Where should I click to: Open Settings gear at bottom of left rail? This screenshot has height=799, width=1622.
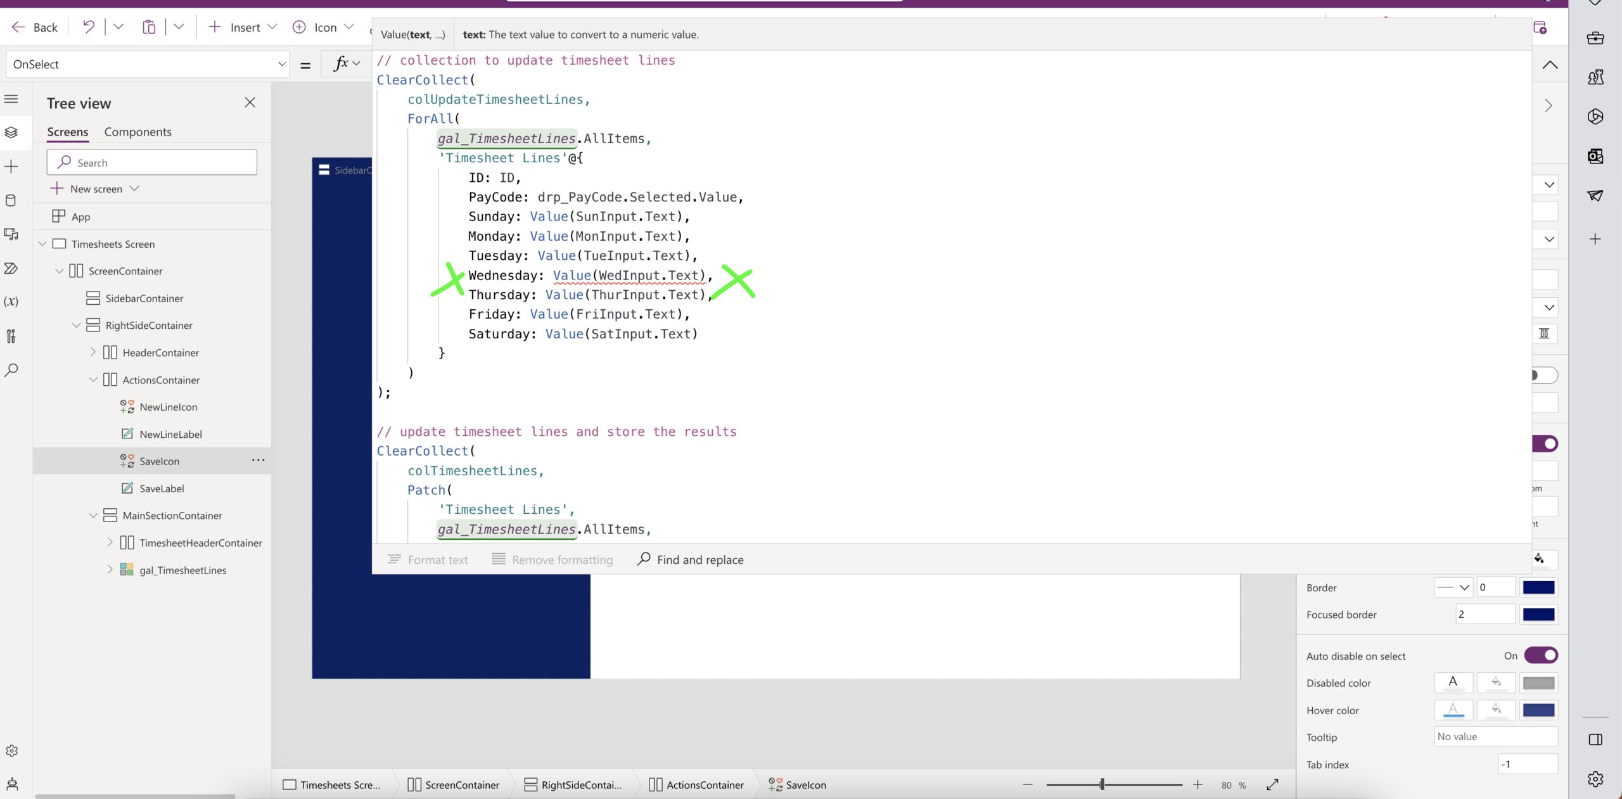pyautogui.click(x=11, y=751)
